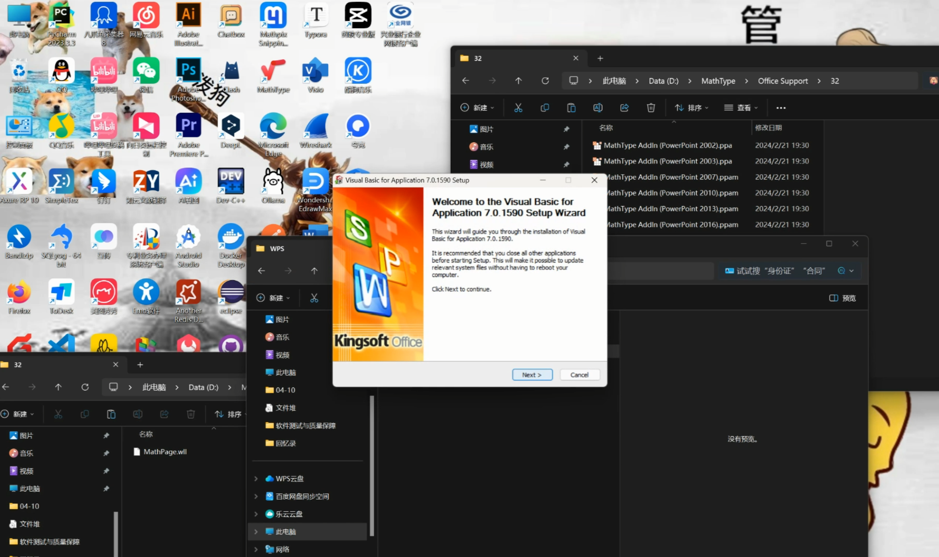The height and width of the screenshot is (557, 939).
Task: Cancel the Visual Basic for Application setup
Action: [x=579, y=375]
